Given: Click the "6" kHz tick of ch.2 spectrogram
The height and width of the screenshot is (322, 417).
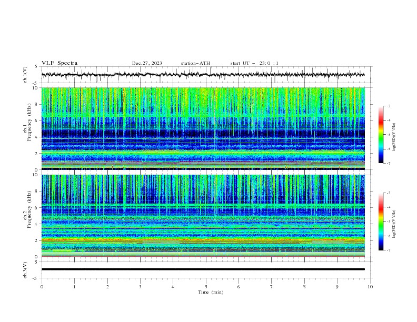Looking at the screenshot, I should (36, 208).
